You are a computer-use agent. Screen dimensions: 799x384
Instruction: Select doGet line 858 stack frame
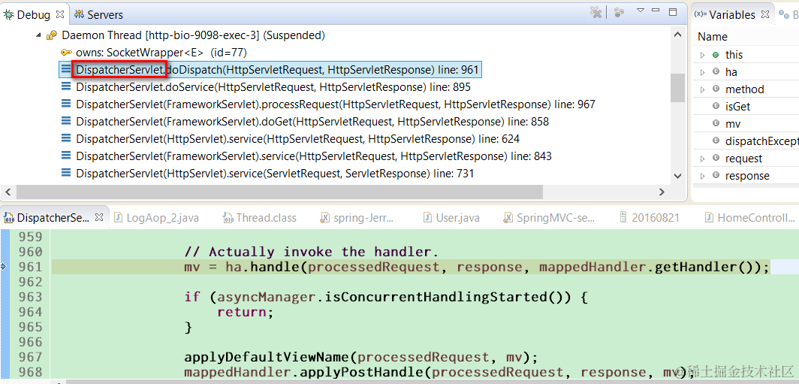(x=312, y=122)
